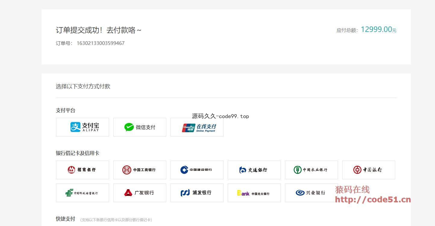Screen dimensions: 435x226
Task: Select China Construction Bank (中国建设银行)
Action: coord(197,170)
